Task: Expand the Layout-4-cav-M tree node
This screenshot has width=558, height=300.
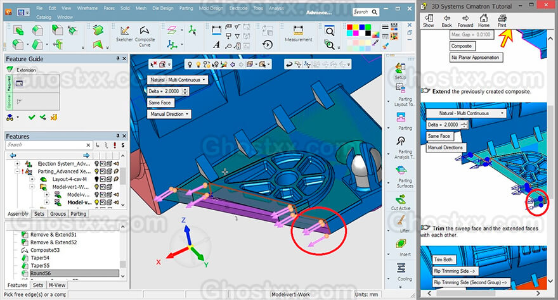Action: click(32, 179)
